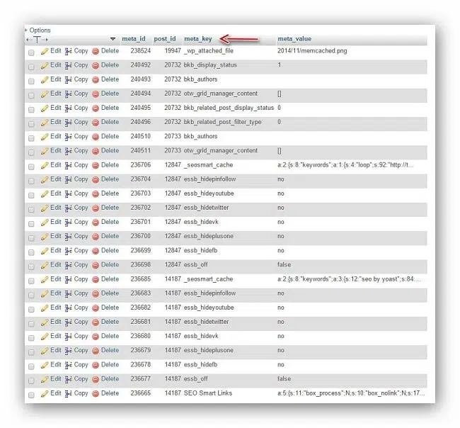
Task: Click the meta key _wp_attached_file
Action: [209, 51]
